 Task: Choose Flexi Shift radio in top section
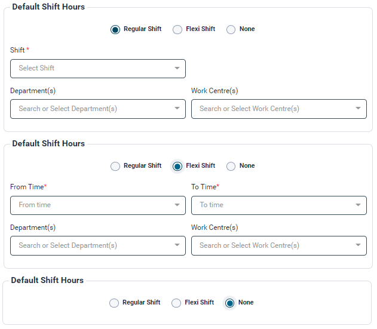tap(177, 29)
